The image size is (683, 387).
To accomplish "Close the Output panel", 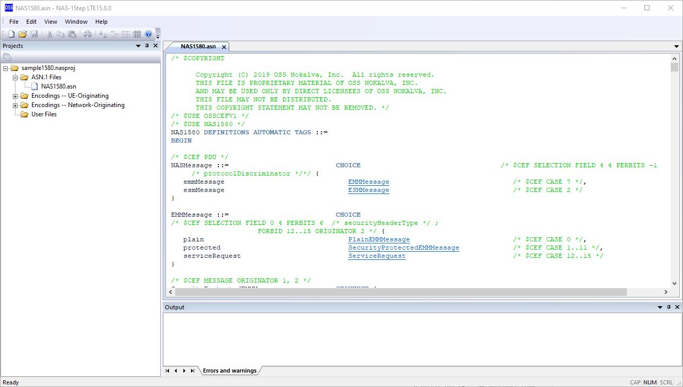I will tap(677, 307).
